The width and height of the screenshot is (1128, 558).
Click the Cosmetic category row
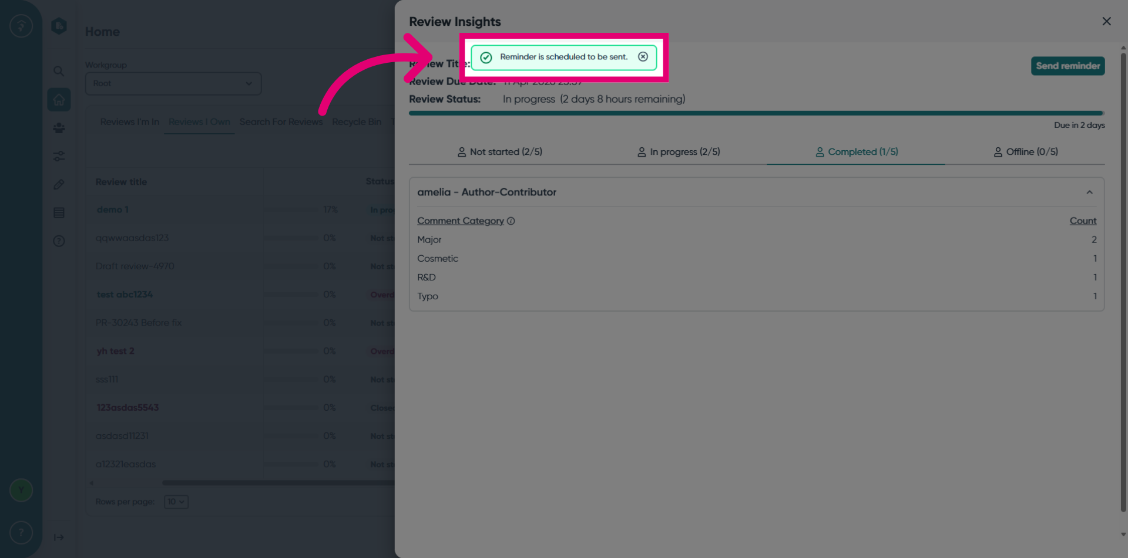pos(757,259)
